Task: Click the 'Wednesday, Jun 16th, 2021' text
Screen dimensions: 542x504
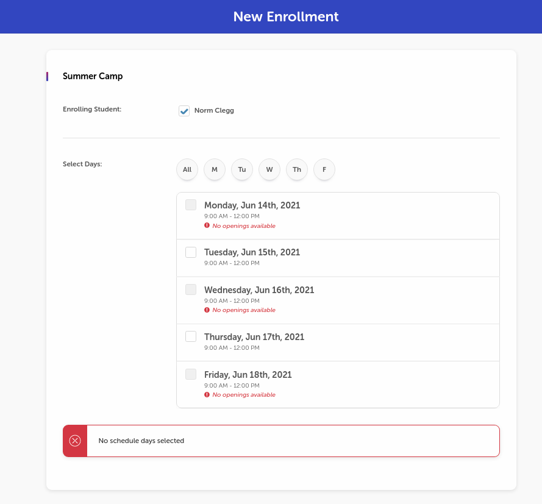Action: coord(259,290)
